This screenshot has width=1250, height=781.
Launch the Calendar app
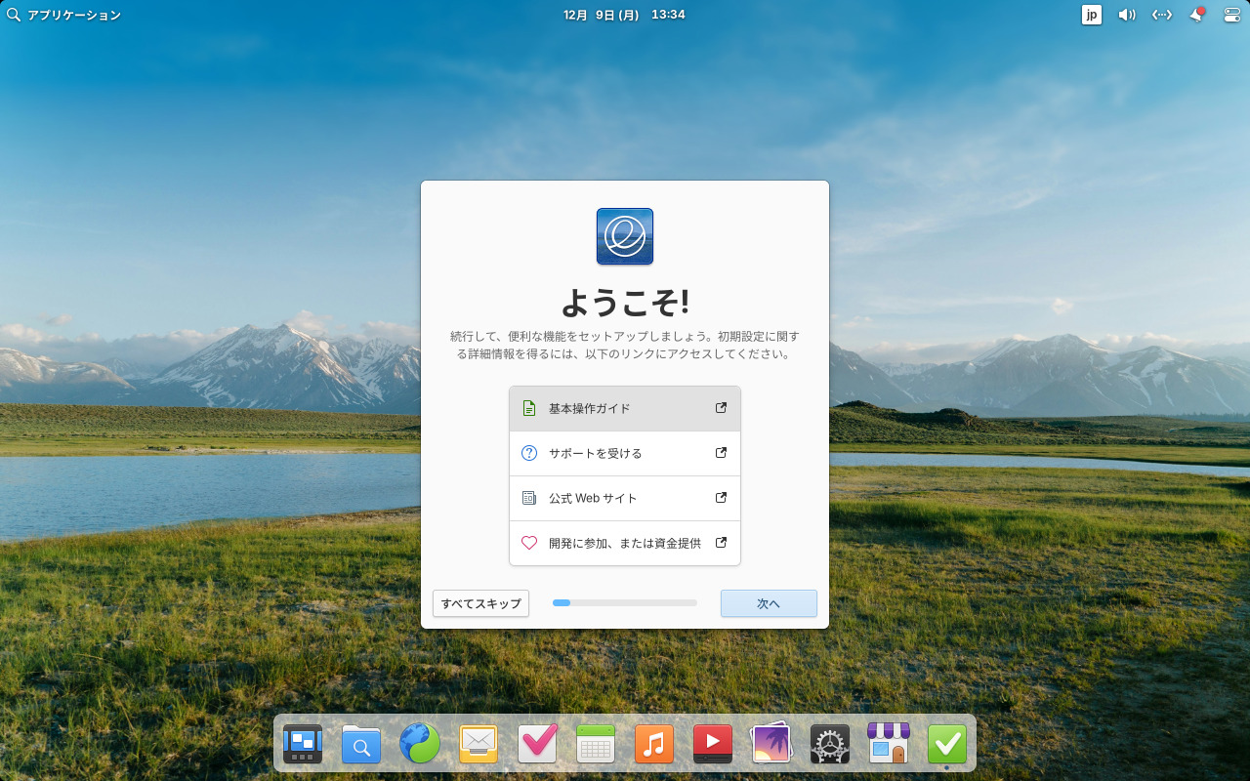(596, 744)
